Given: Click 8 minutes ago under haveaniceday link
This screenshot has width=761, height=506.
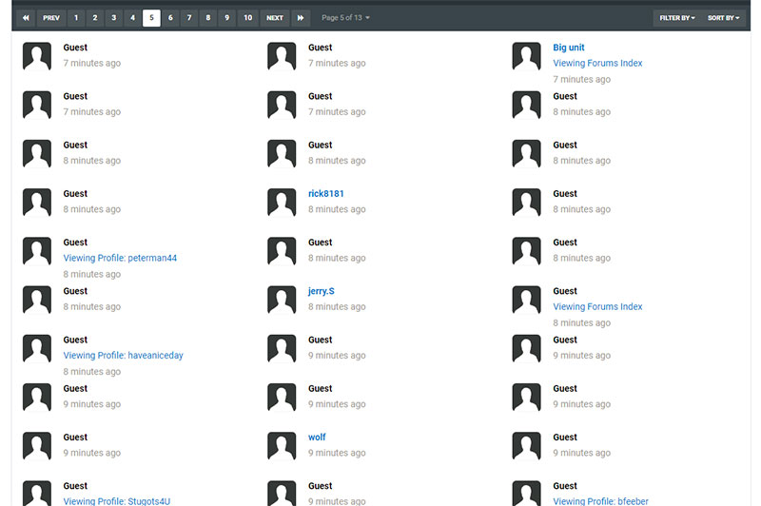Looking at the screenshot, I should click(91, 372).
